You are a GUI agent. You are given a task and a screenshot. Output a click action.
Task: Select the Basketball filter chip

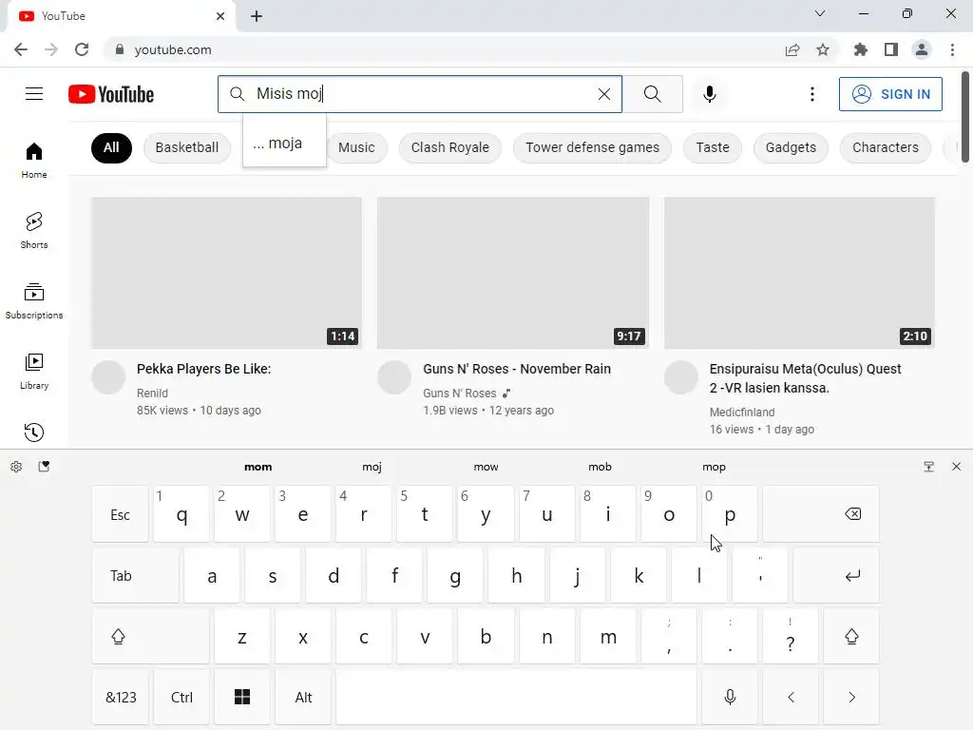click(187, 147)
